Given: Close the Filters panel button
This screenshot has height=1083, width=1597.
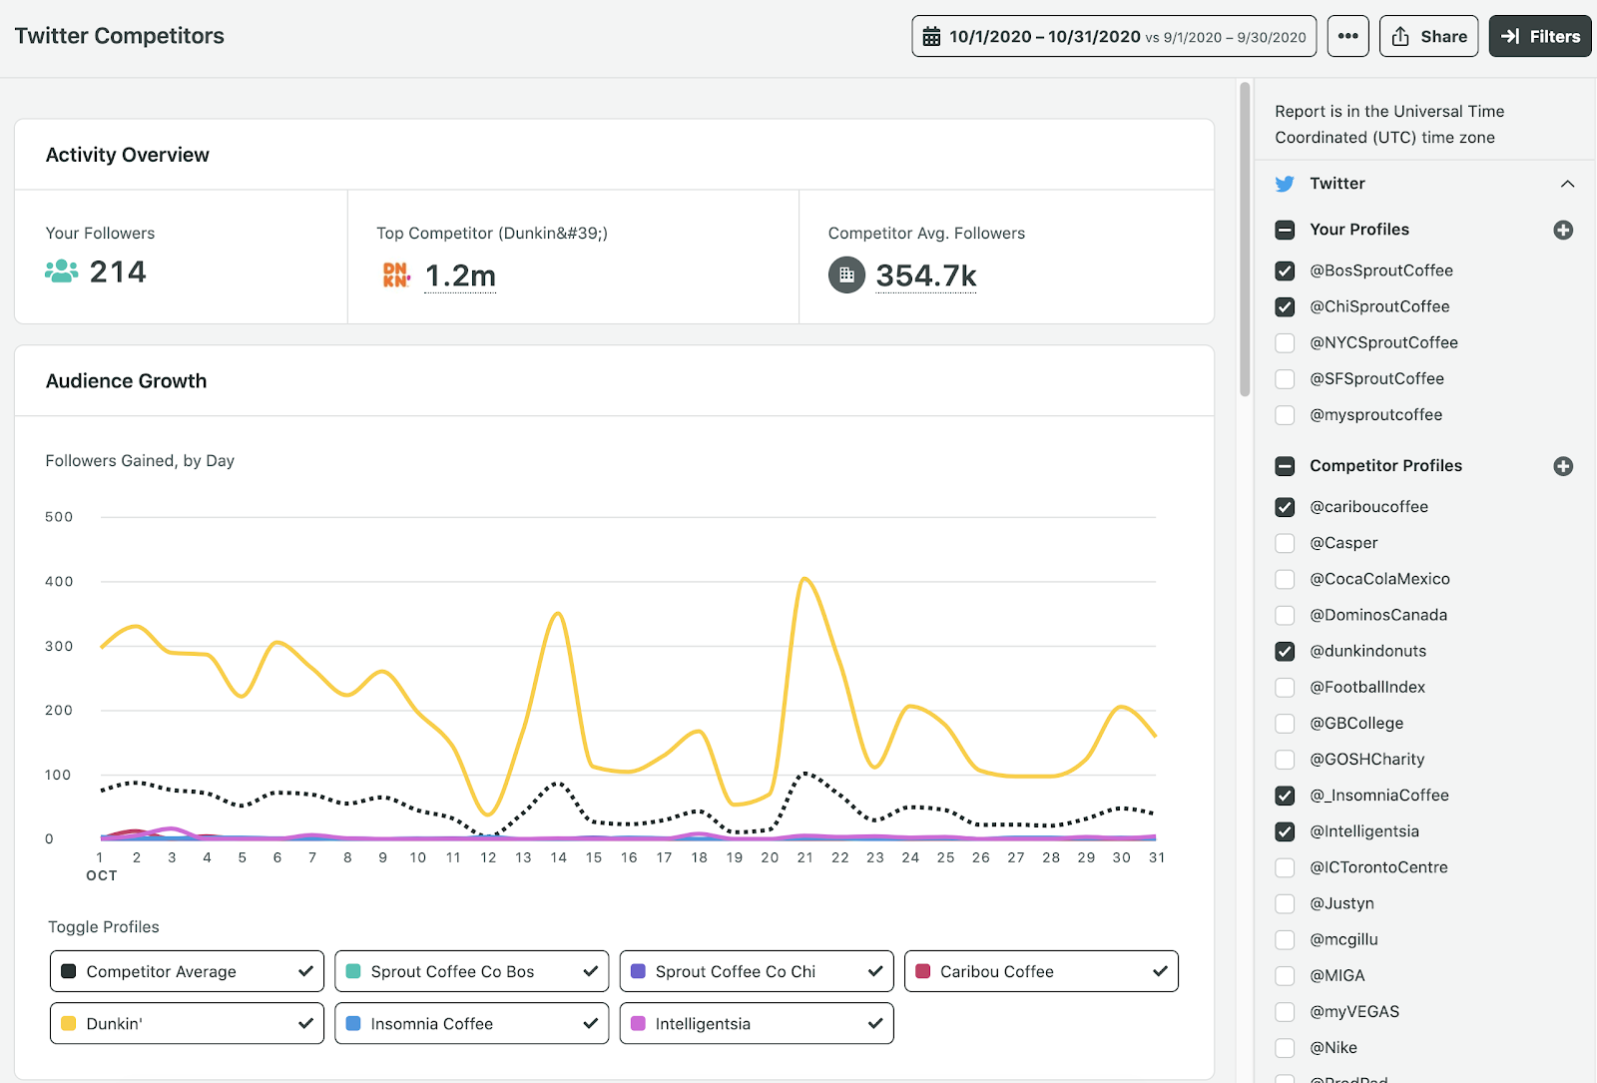Looking at the screenshot, I should click(x=1539, y=37).
